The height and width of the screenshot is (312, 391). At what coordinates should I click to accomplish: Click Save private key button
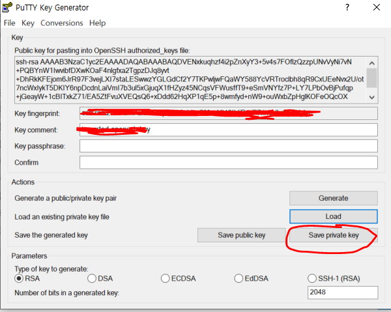point(334,235)
